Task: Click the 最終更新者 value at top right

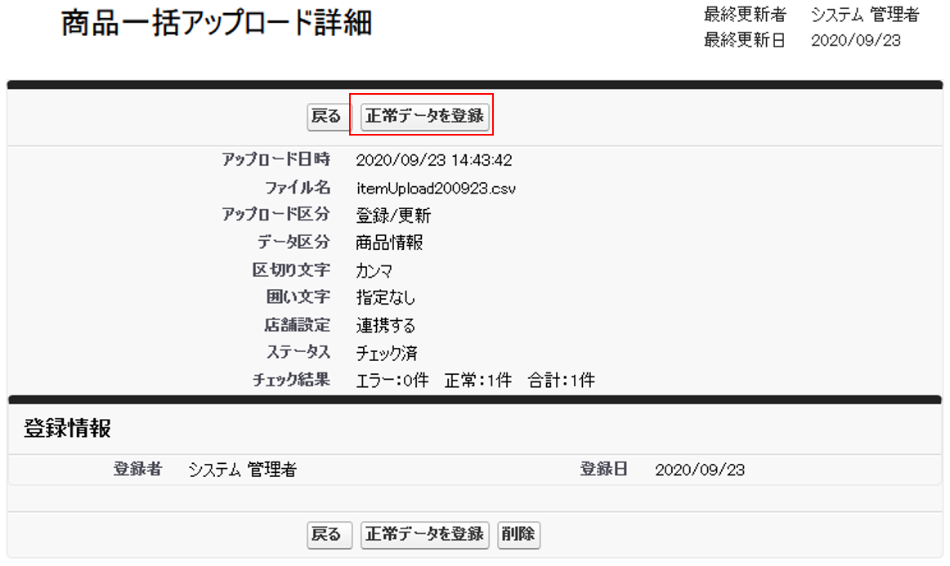Action: point(865,15)
